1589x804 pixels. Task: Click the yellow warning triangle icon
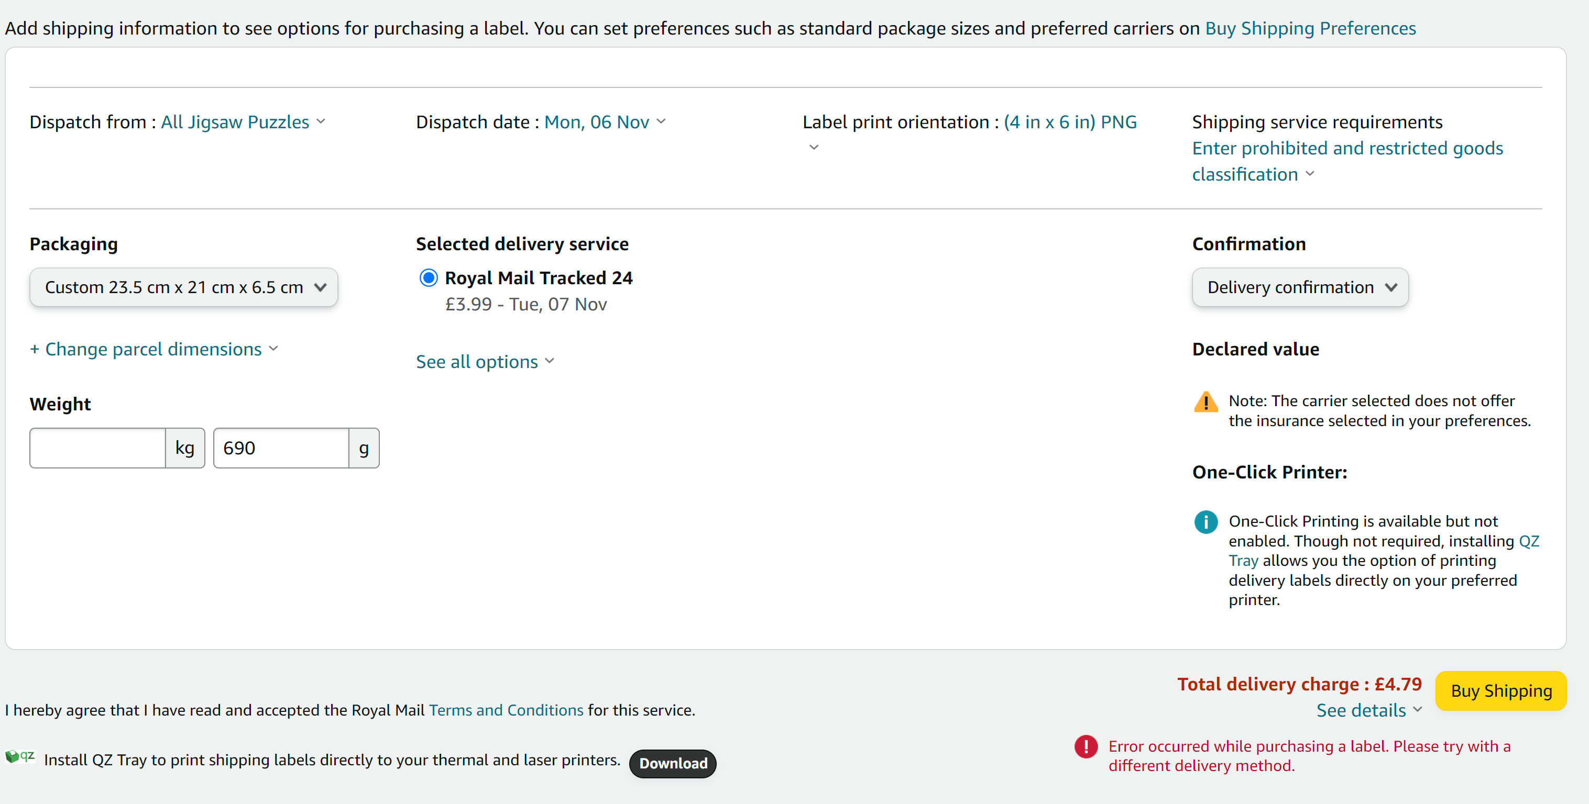pyautogui.click(x=1206, y=401)
